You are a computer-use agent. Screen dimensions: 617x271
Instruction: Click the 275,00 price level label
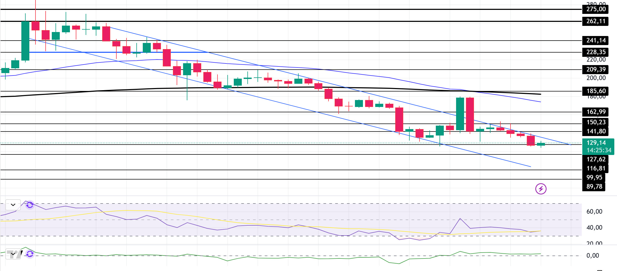pos(595,9)
